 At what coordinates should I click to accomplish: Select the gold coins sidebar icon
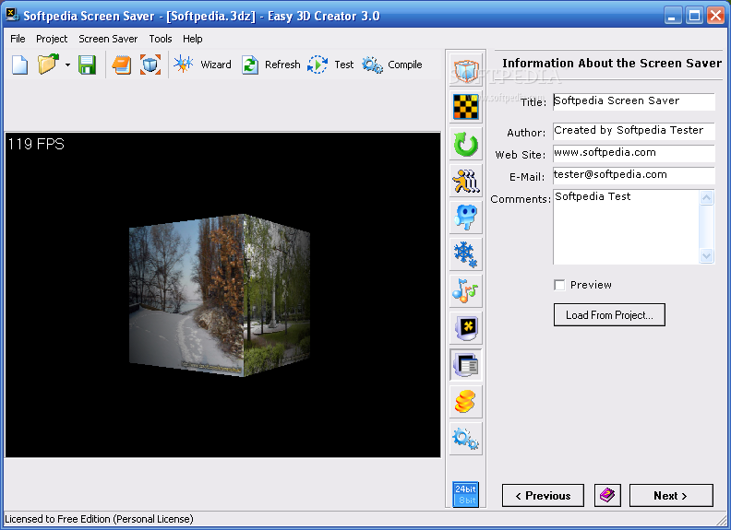(466, 401)
